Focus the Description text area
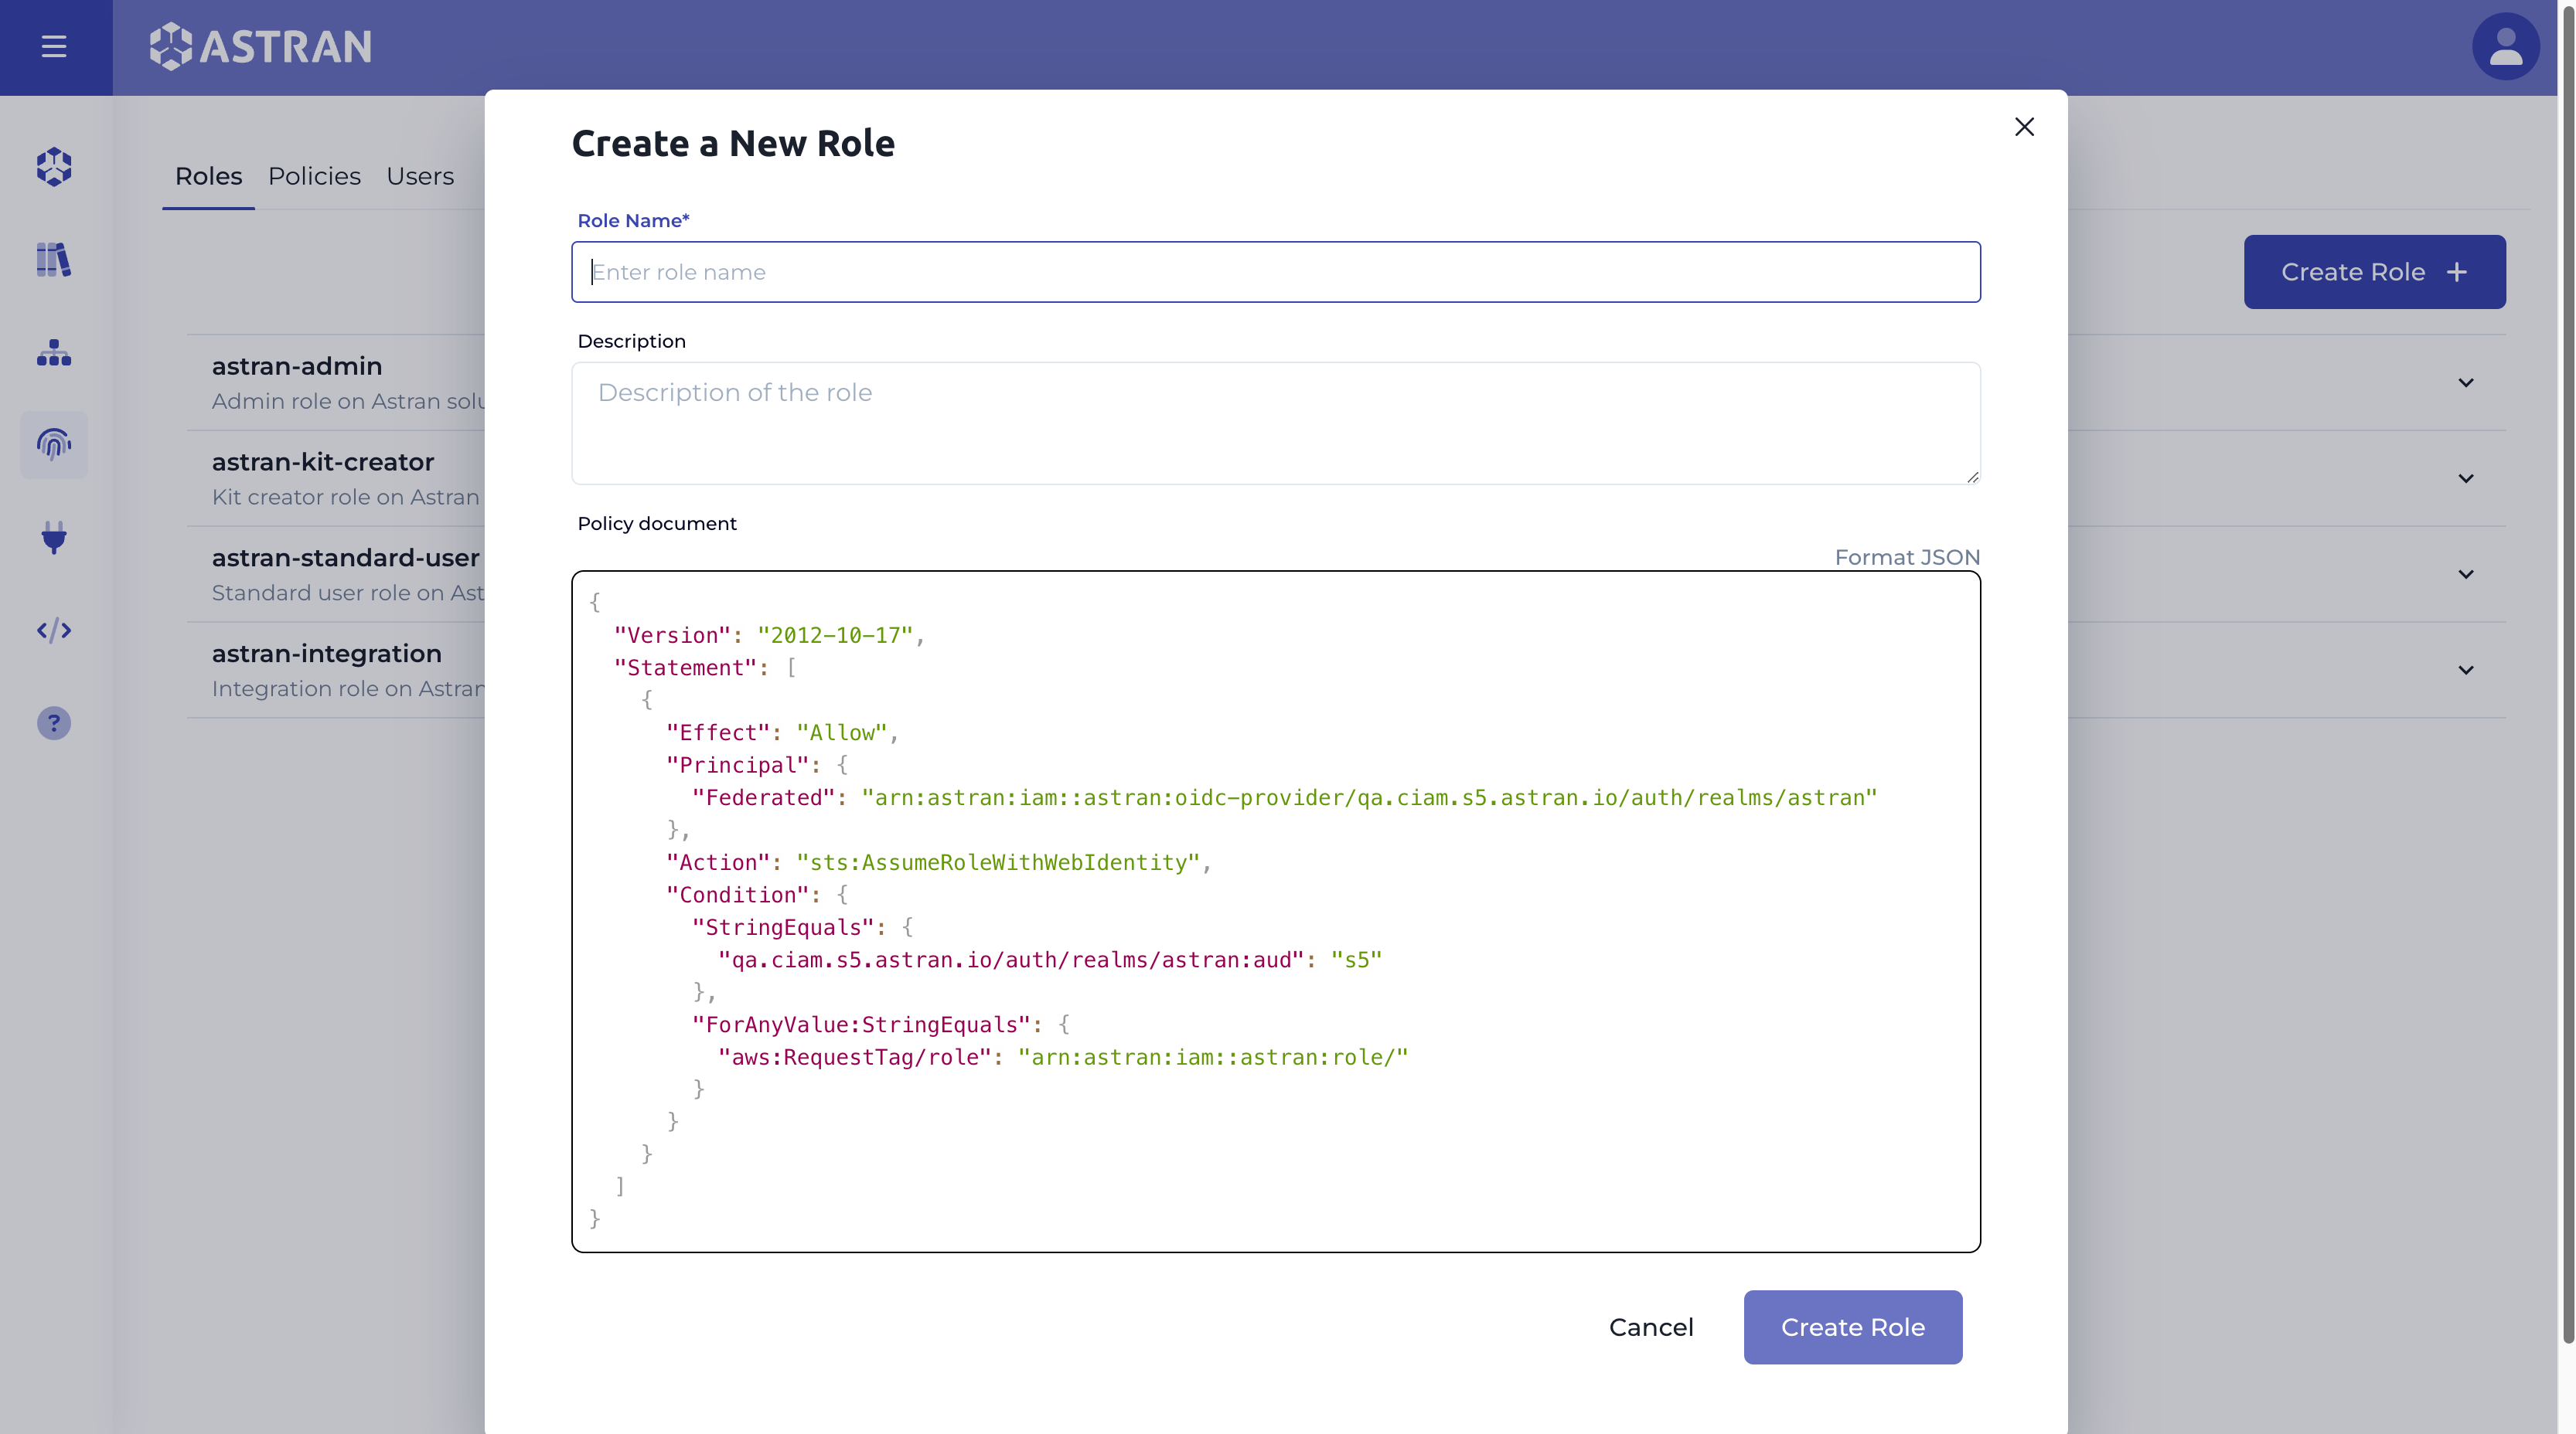Image resolution: width=2576 pixels, height=1434 pixels. point(1275,423)
